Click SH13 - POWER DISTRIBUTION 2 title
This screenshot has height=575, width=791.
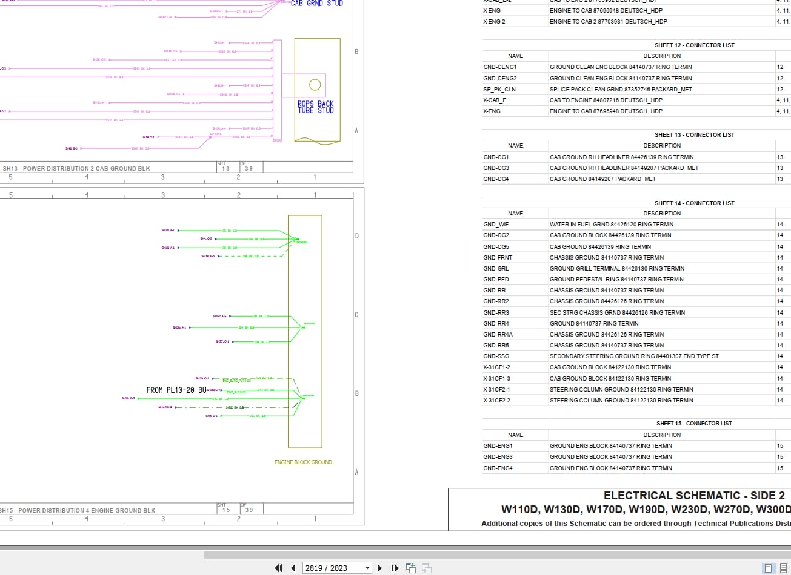(76, 169)
